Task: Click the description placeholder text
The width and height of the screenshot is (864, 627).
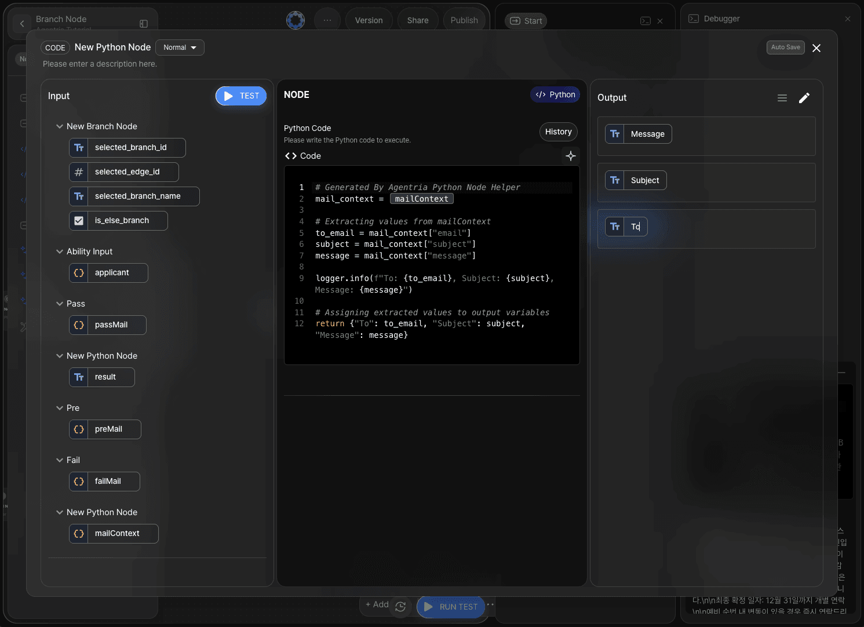Action: 100,64
